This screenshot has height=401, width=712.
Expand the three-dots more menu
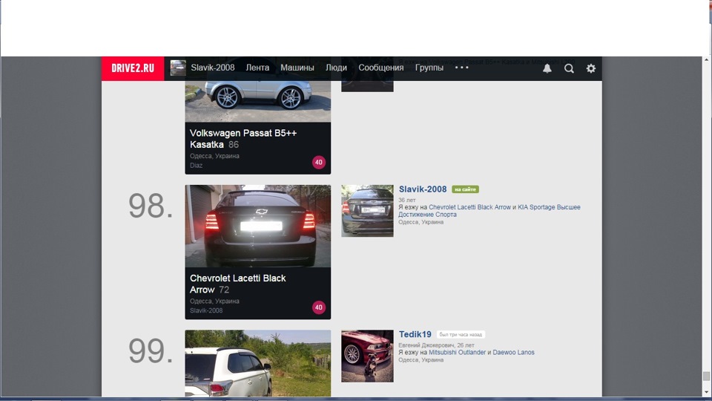coord(461,68)
